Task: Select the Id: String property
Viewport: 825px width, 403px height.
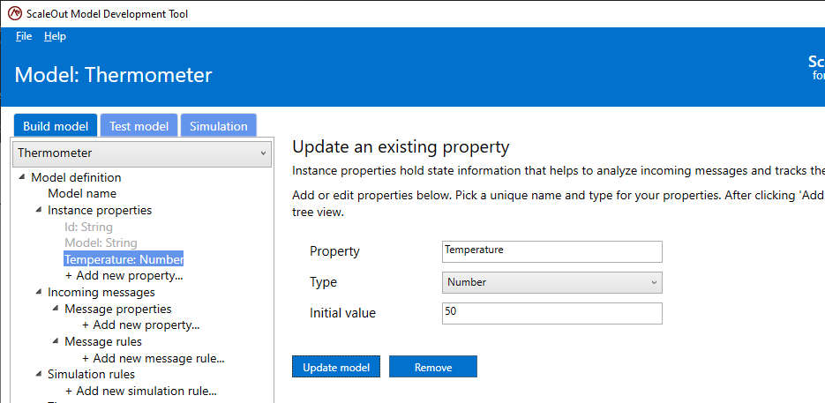Action: (88, 227)
